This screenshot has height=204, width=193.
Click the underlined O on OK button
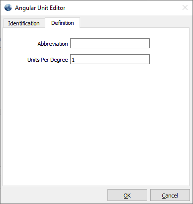pos(125,196)
